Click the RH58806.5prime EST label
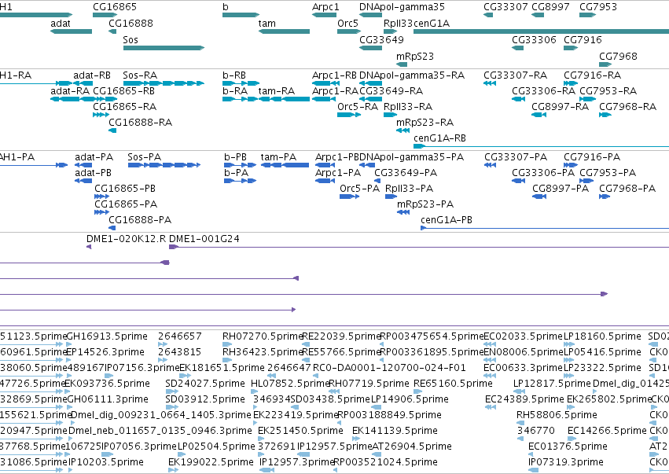This screenshot has height=474, width=669. [557, 415]
